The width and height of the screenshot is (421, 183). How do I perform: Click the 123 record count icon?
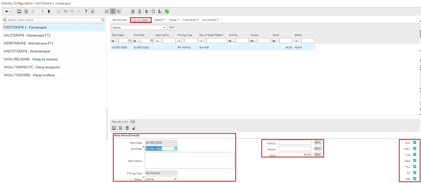click(x=133, y=122)
